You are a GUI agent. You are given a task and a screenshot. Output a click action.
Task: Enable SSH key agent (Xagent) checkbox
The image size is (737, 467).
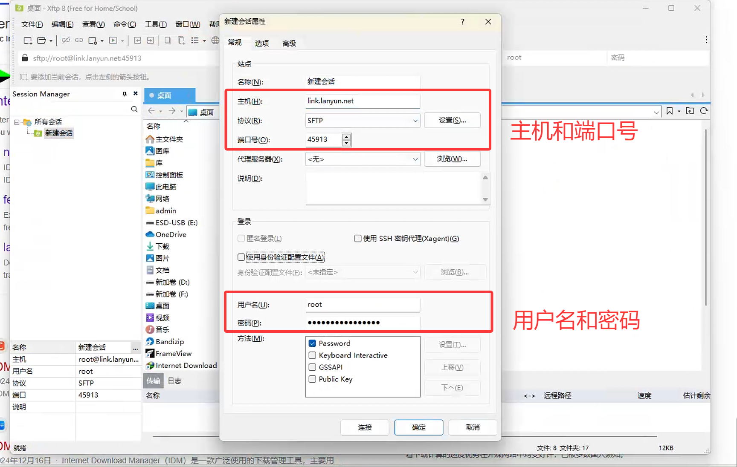coord(358,239)
